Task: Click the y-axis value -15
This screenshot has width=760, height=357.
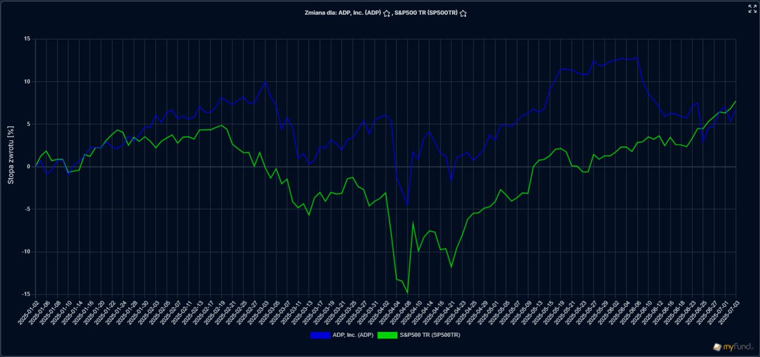Action: pyautogui.click(x=26, y=294)
